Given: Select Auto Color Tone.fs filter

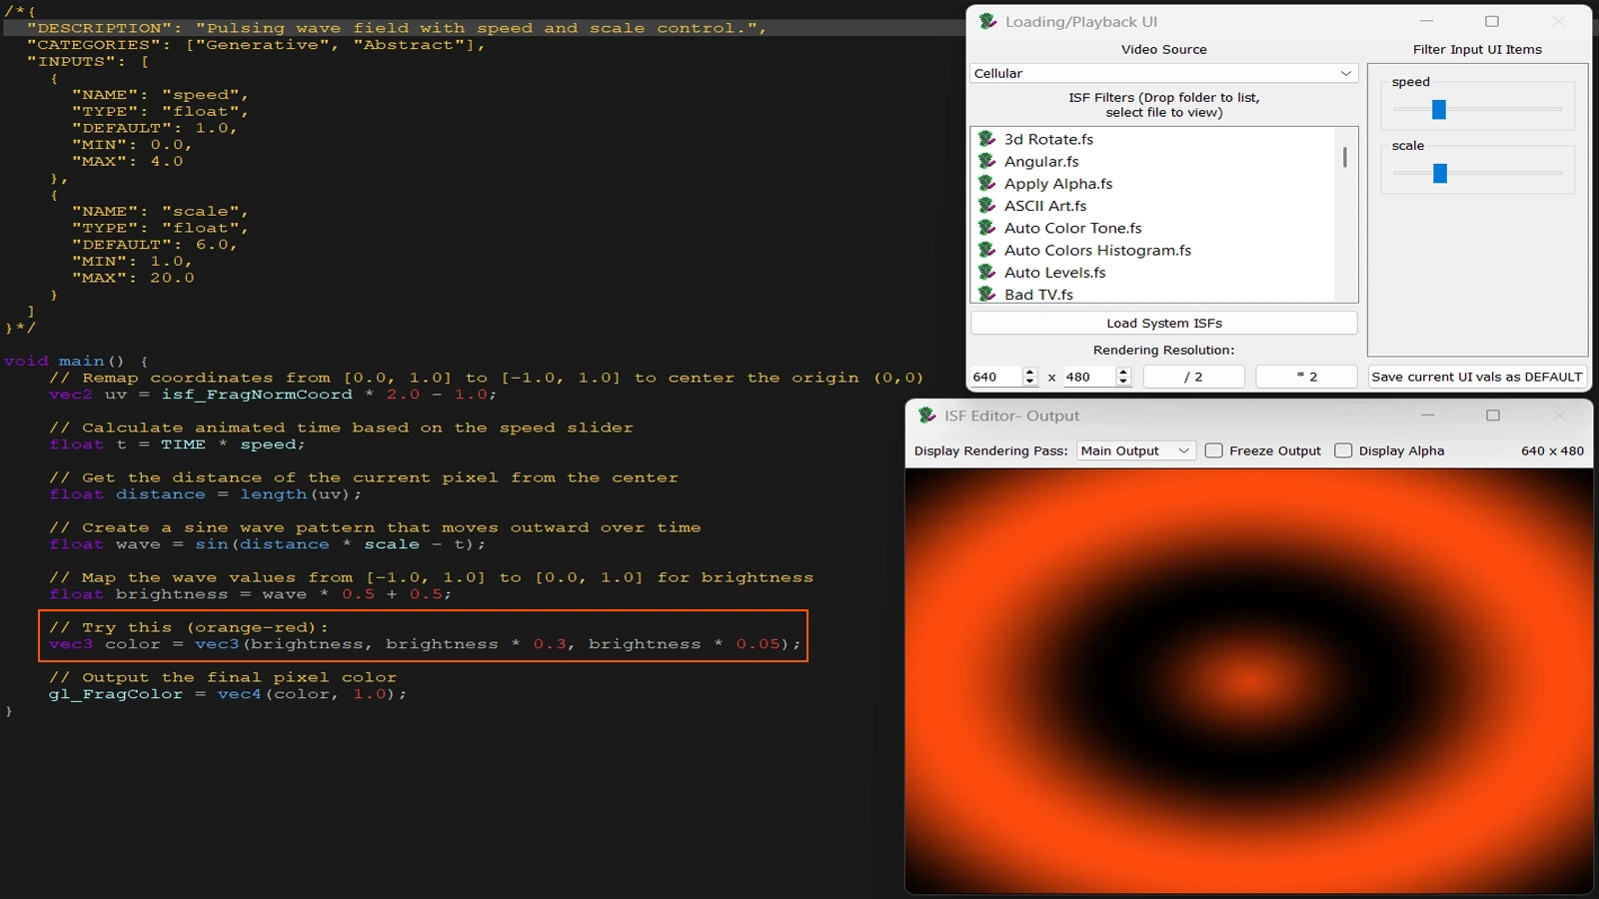Looking at the screenshot, I should pos(1152,228).
